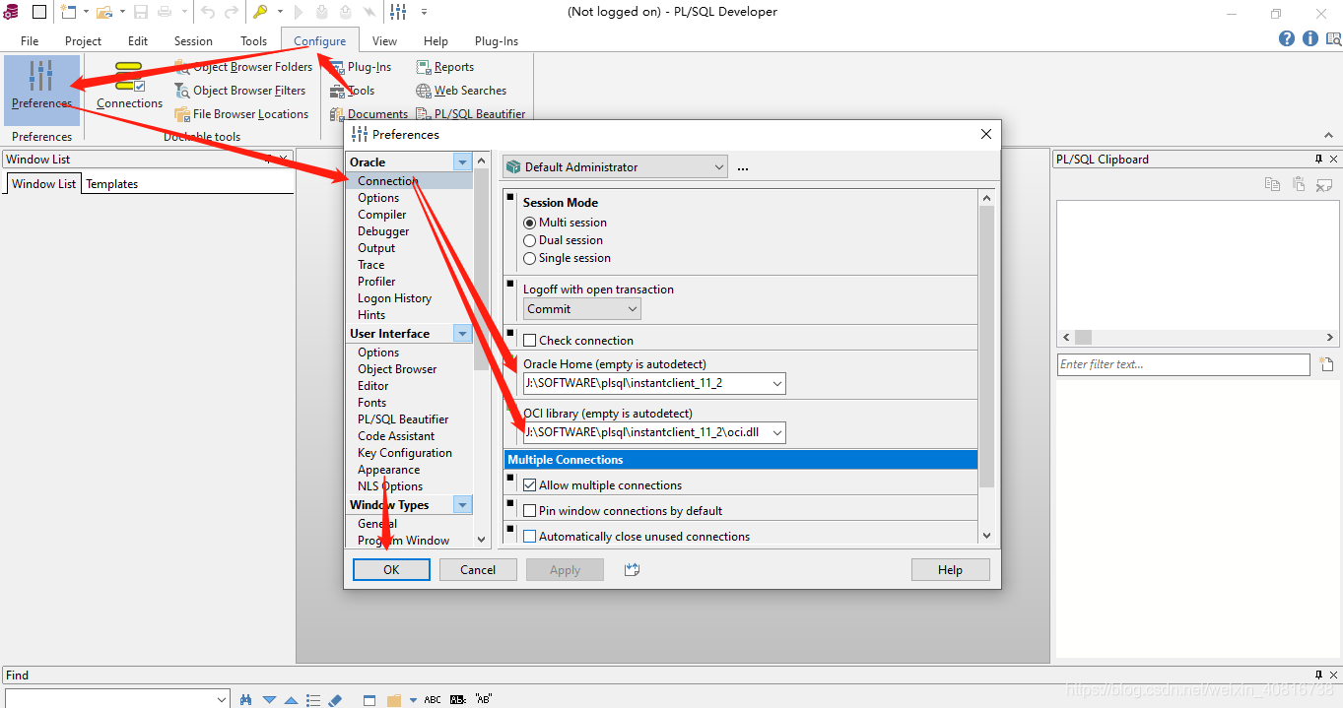This screenshot has height=708, width=1343.
Task: Click the info icon at top right
Action: coord(1310,38)
